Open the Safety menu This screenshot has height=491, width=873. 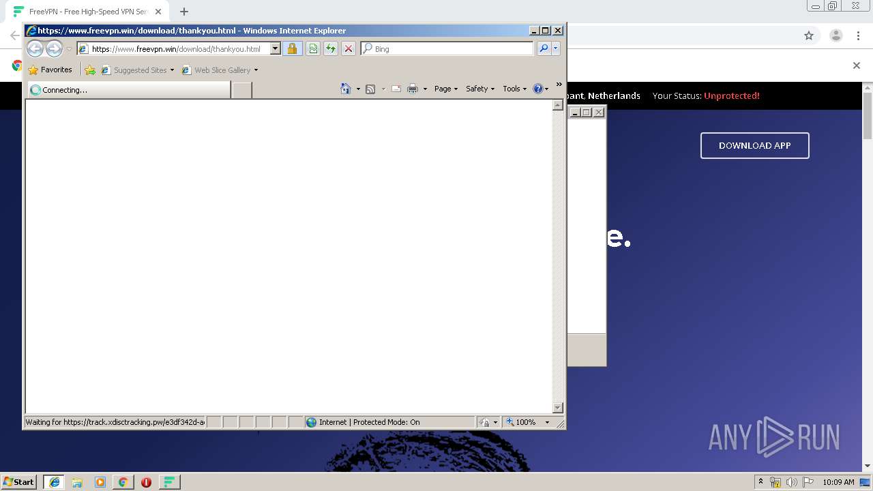[x=480, y=89]
